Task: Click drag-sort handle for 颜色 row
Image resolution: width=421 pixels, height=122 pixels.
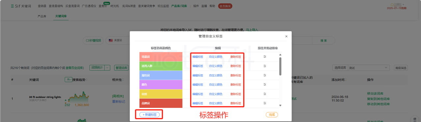Action: (x=265, y=85)
